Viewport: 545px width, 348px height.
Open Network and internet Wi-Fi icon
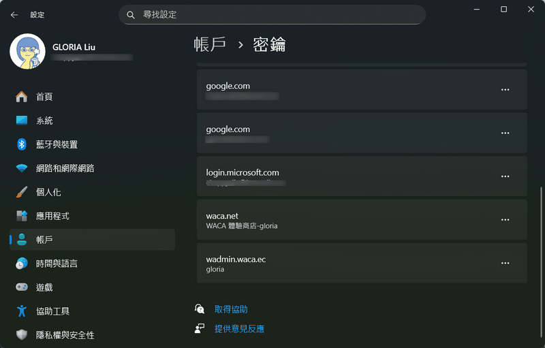click(x=22, y=168)
